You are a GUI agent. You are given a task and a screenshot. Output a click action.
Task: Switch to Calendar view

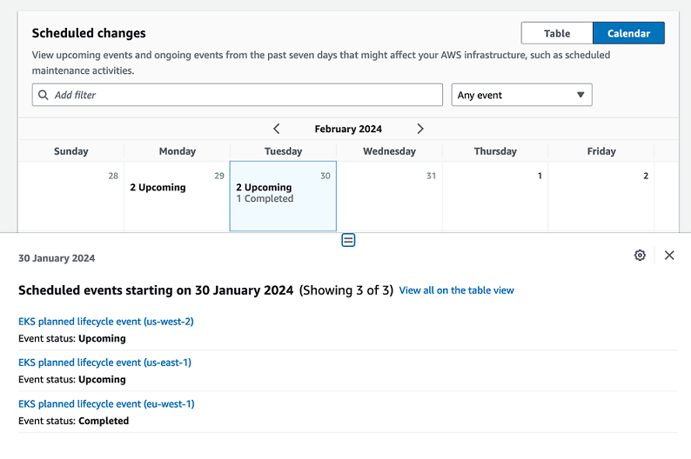coord(628,33)
